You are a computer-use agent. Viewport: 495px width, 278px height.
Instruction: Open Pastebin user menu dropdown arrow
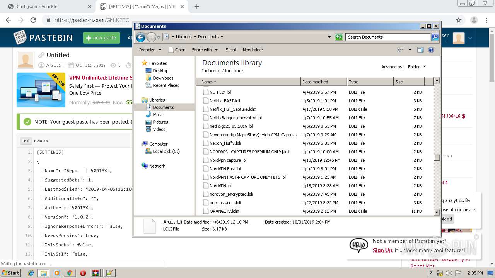pyautogui.click(x=470, y=38)
